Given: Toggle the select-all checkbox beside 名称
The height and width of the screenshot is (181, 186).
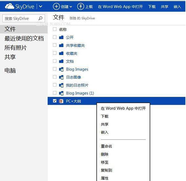Looking at the screenshot, I should point(54,29).
